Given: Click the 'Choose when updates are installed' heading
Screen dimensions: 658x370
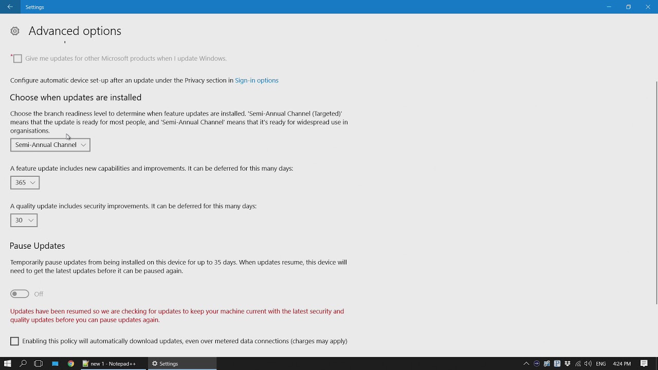Looking at the screenshot, I should tap(76, 97).
